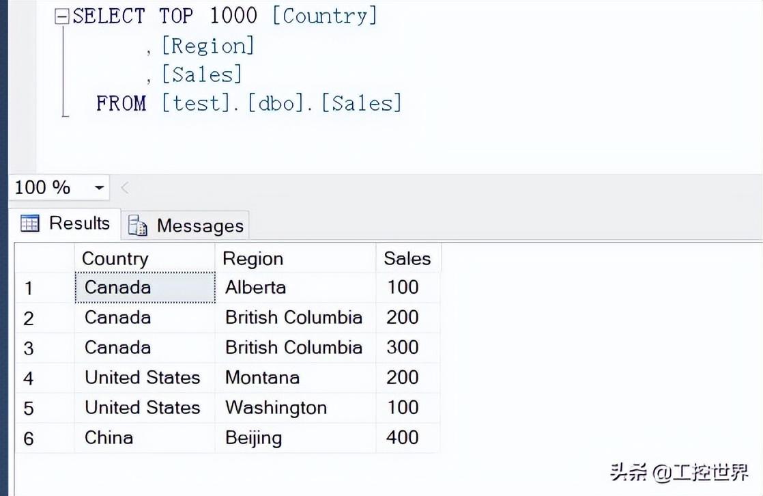Open the 100 % zoom dropdown
The image size is (763, 496).
(100, 188)
